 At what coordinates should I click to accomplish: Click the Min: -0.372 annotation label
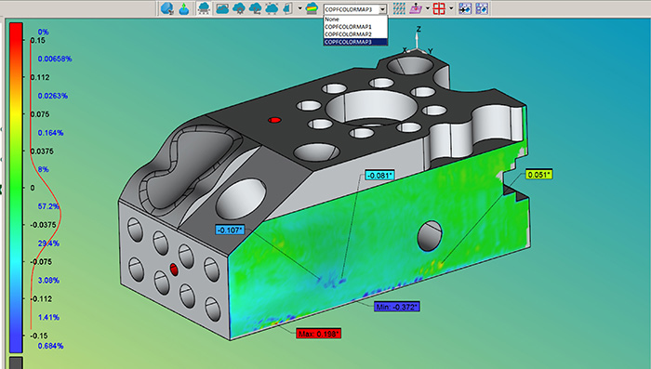(397, 307)
